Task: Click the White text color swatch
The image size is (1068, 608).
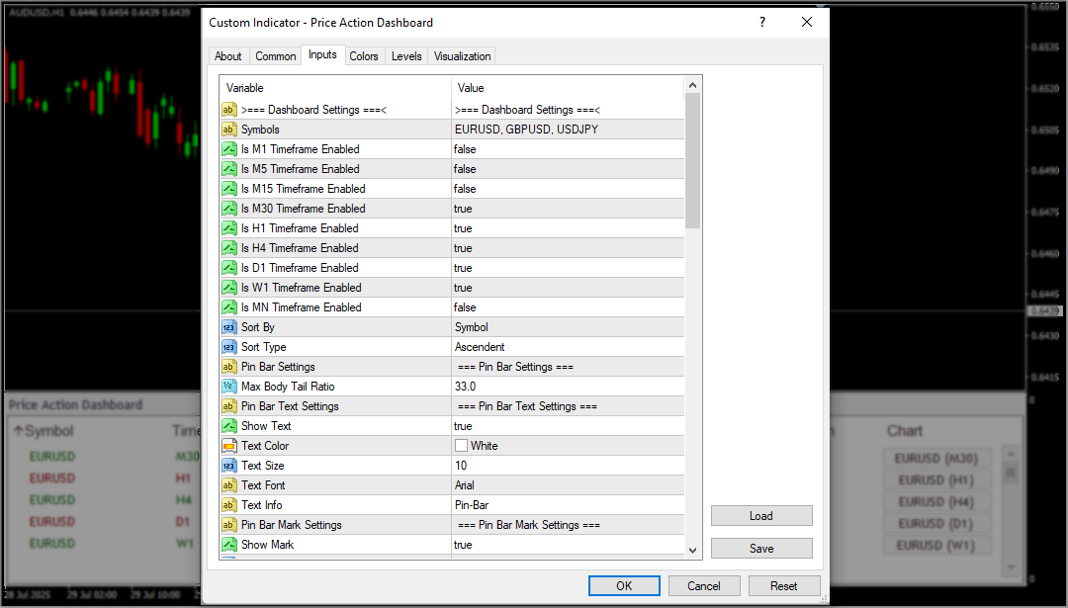Action: [461, 446]
